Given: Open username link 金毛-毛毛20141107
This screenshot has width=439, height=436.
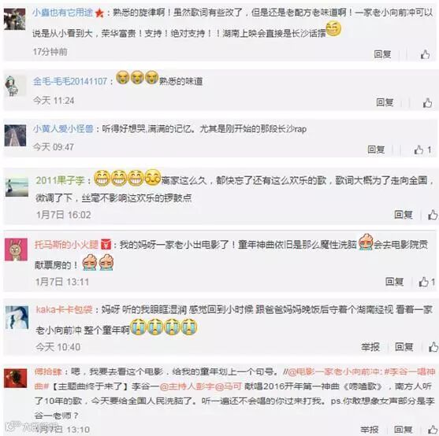Looking at the screenshot, I should [70, 81].
